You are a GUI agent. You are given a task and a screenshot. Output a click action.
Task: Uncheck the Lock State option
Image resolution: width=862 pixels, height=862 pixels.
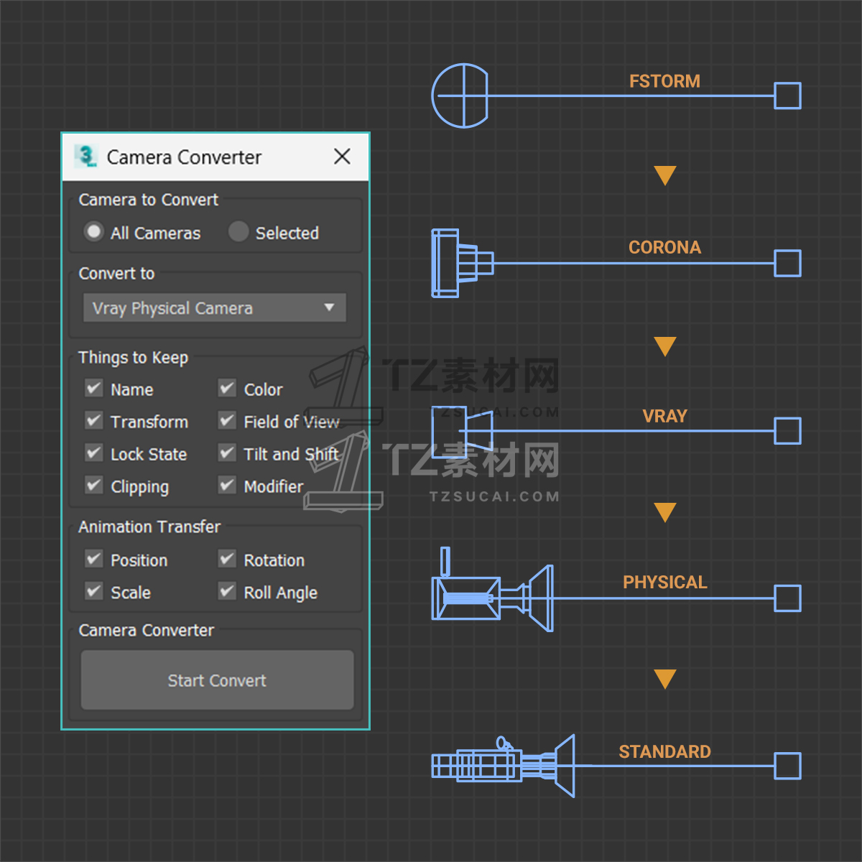93,453
